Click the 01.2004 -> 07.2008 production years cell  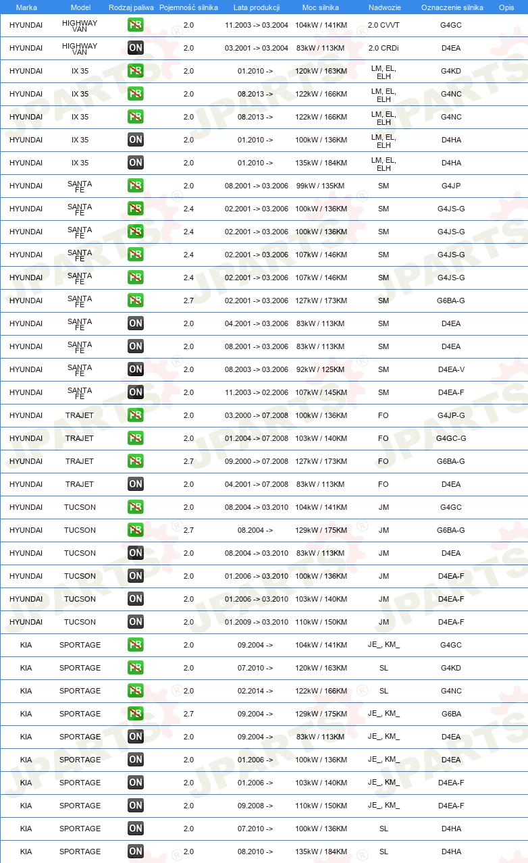coord(257,438)
